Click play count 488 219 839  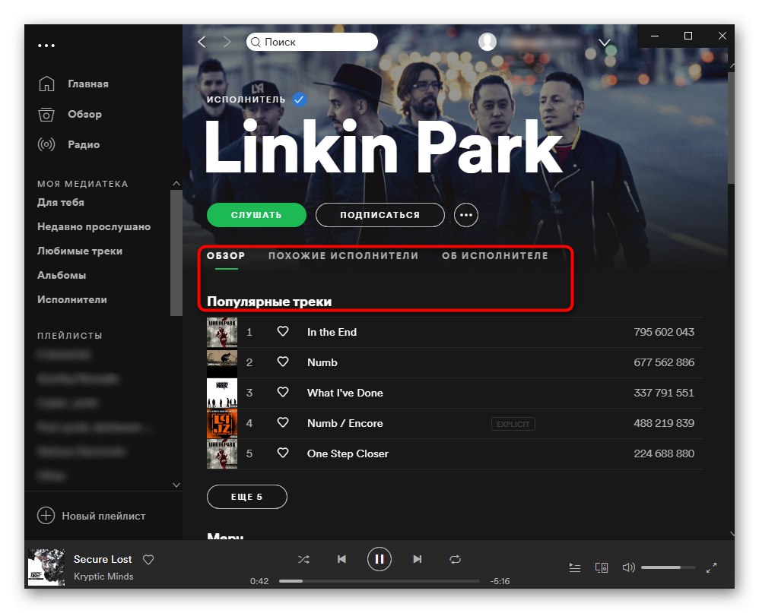pyautogui.click(x=664, y=423)
